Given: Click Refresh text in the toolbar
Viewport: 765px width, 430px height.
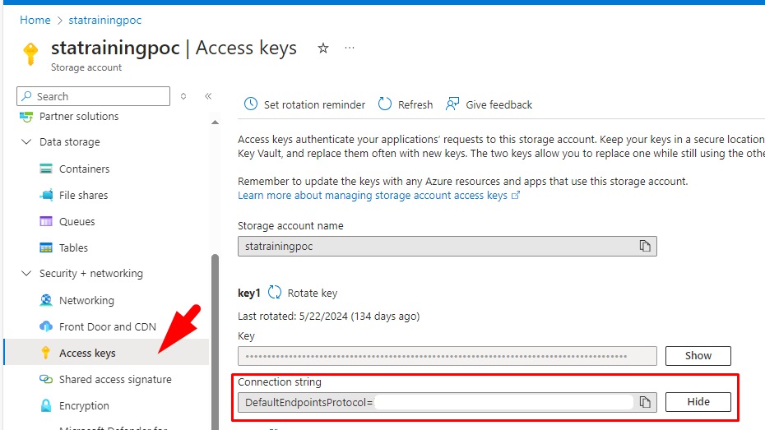Looking at the screenshot, I should [x=415, y=104].
